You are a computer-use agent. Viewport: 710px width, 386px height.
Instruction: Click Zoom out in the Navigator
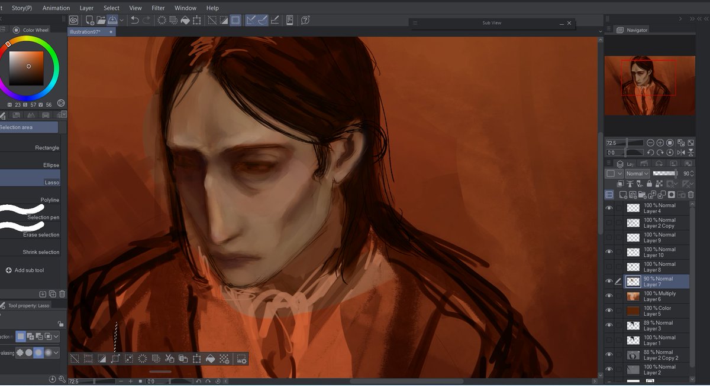[x=650, y=143]
